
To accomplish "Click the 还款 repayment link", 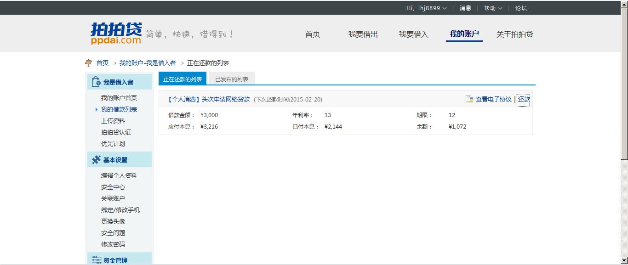I will pos(524,99).
